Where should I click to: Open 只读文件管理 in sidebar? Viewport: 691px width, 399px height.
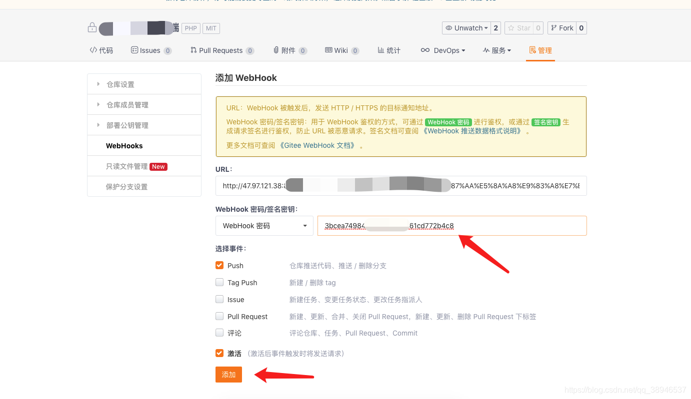pyautogui.click(x=144, y=166)
